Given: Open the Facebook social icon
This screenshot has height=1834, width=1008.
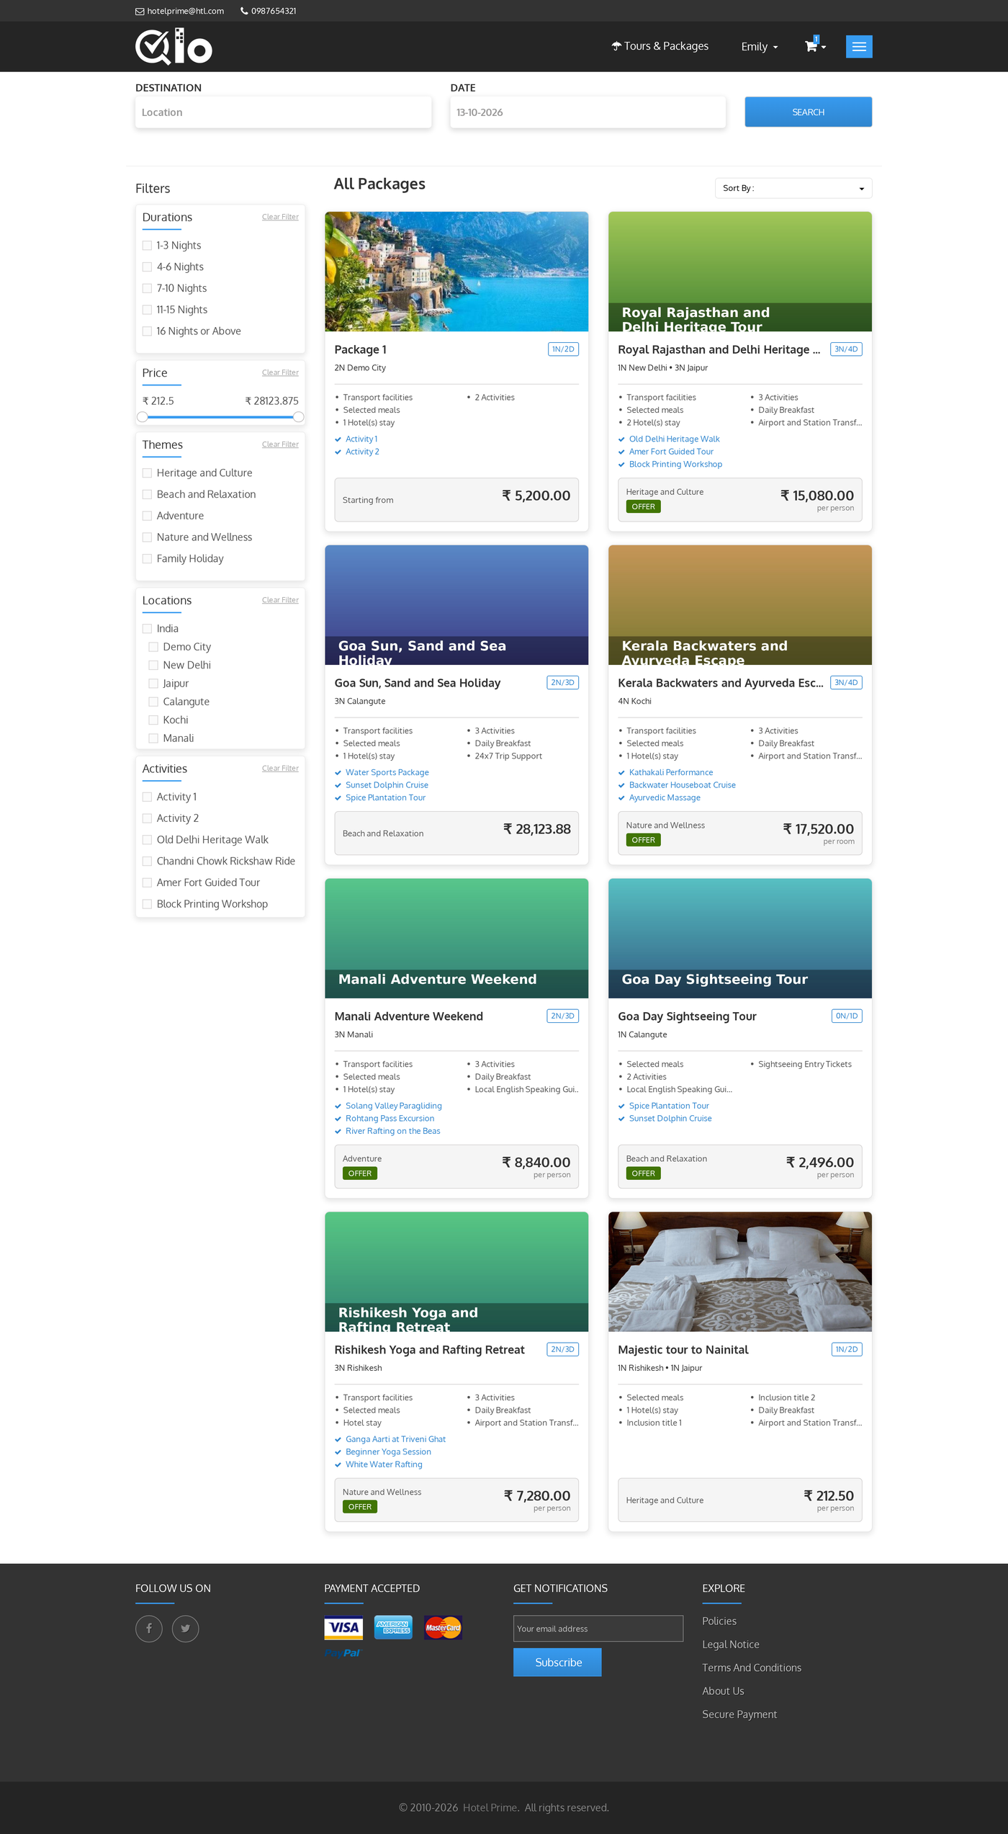Looking at the screenshot, I should pos(149,1628).
